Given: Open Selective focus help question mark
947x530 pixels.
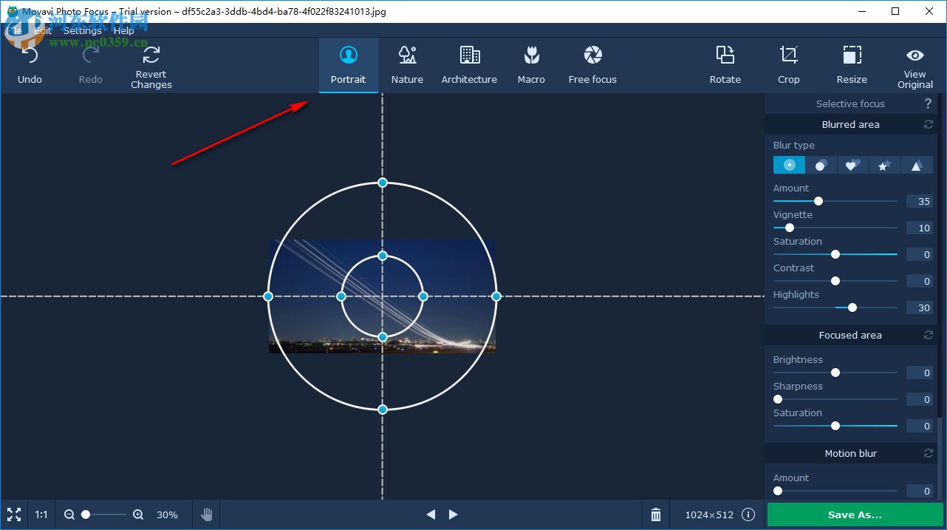Looking at the screenshot, I should (929, 104).
